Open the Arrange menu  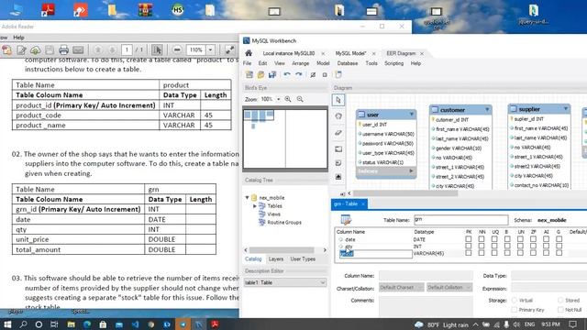coord(300,63)
